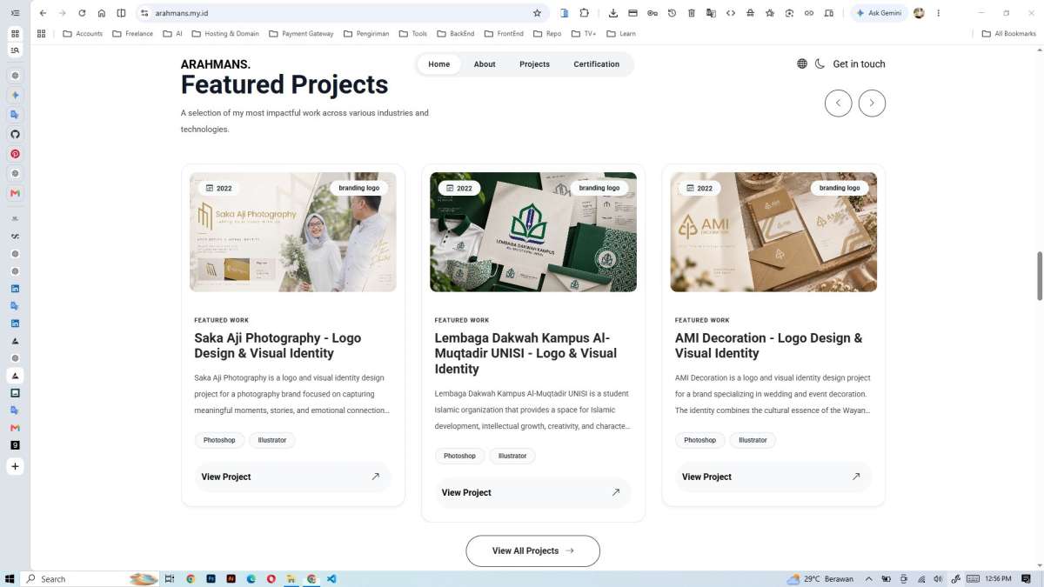Open Task View on the taskbar
The image size is (1044, 587).
tap(170, 578)
